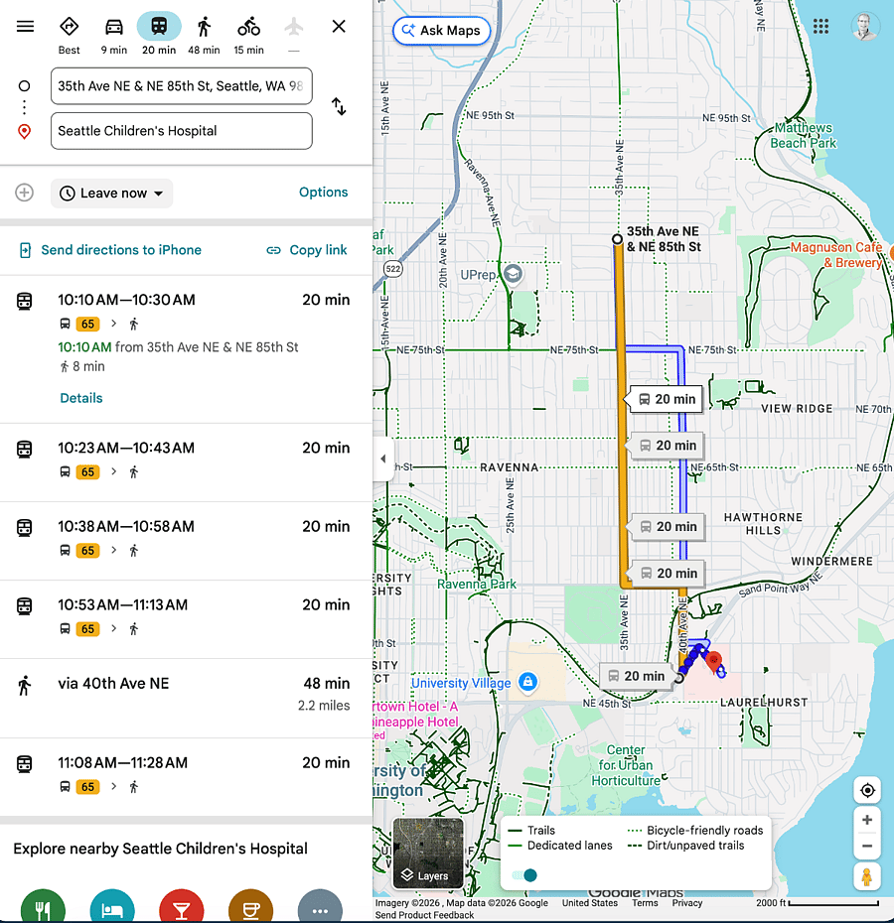Open the Google apps grid

(820, 27)
